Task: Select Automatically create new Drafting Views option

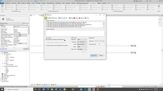Action: pyautogui.click(x=55, y=39)
